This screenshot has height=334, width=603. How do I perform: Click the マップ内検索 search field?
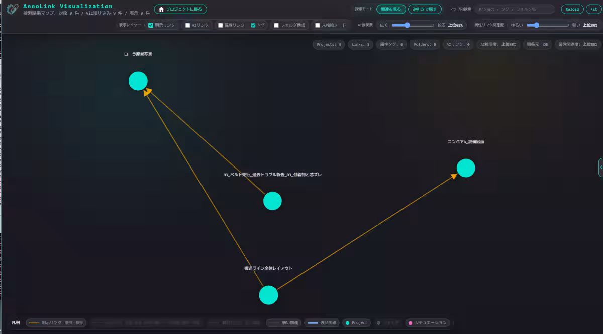(x=515, y=9)
